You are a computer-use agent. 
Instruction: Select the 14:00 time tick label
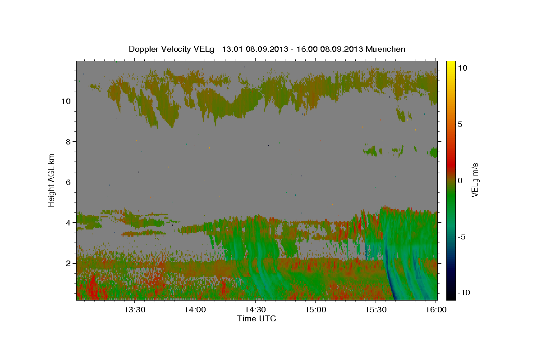(x=196, y=310)
